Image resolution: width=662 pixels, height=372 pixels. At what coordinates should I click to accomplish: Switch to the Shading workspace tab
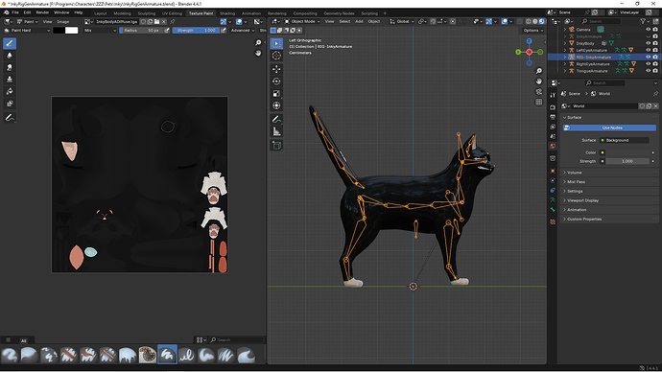227,13
